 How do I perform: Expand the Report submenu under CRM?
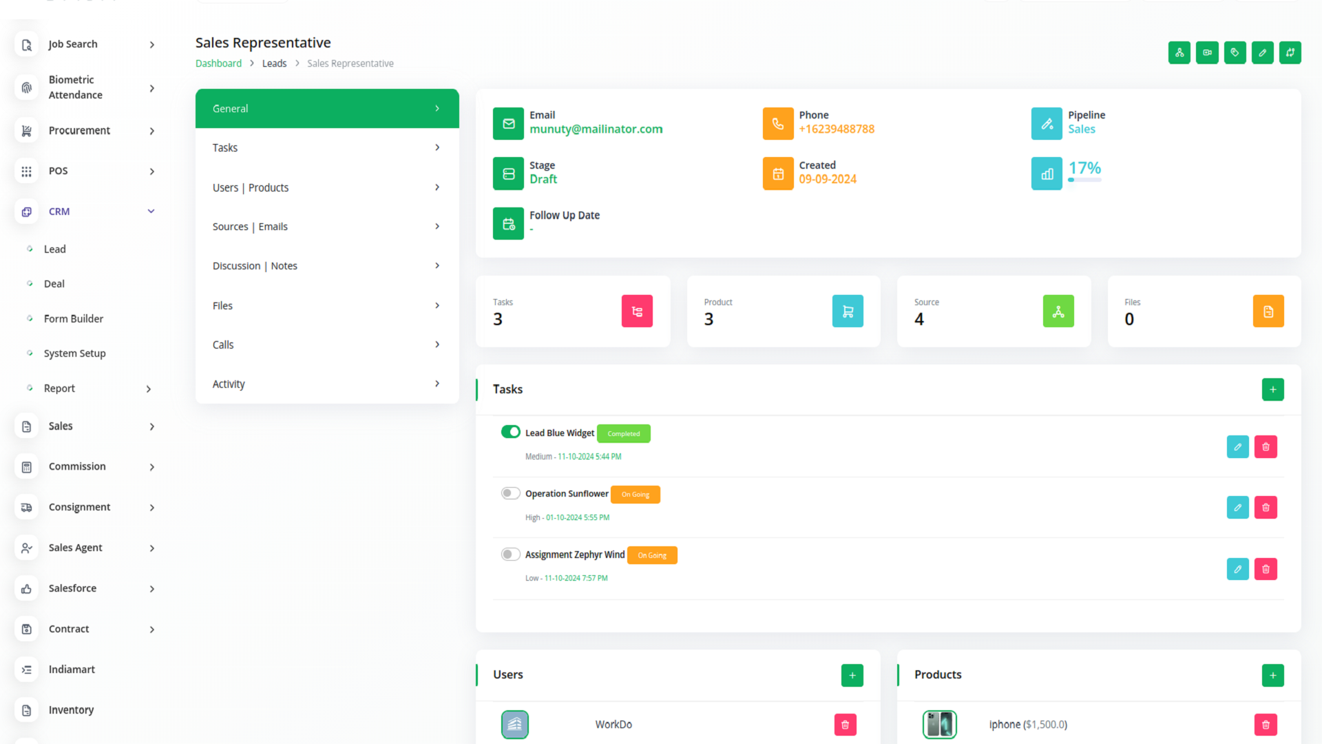[x=148, y=389]
